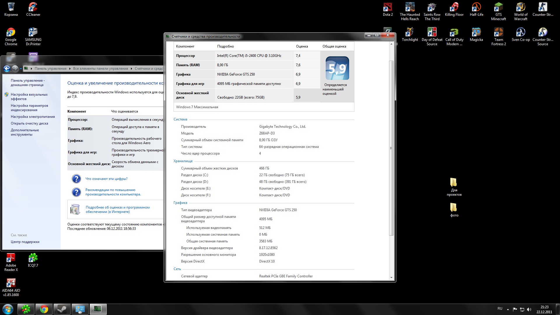Select 'Процессор' row in score table

tap(247, 56)
